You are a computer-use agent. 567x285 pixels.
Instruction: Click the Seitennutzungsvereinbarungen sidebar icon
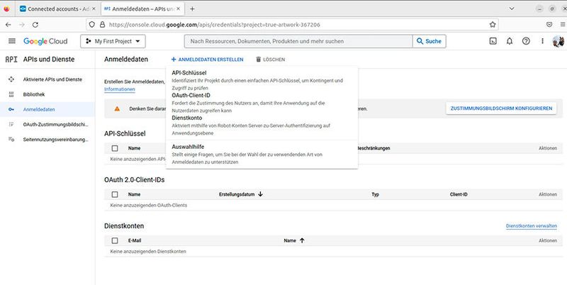coord(11,139)
